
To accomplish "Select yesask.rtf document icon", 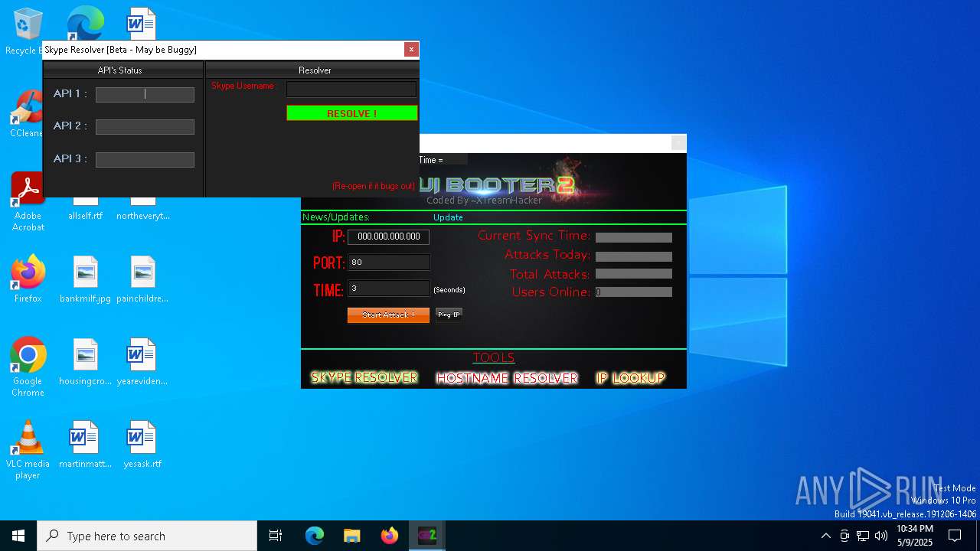I will [142, 445].
